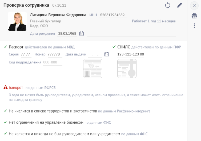The image size is (201, 141).
Task: Click the ЕФРСБ source link
Action: coord(50,88)
